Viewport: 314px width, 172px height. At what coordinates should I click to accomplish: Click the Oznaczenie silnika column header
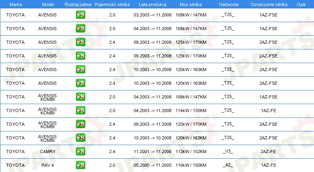269,4
